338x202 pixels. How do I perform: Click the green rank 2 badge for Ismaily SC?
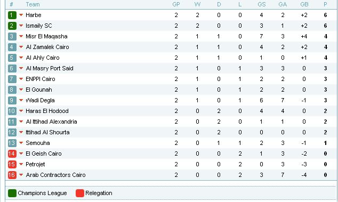click(x=12, y=26)
